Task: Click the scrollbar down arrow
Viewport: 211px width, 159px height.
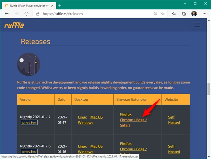Action: coord(209,157)
